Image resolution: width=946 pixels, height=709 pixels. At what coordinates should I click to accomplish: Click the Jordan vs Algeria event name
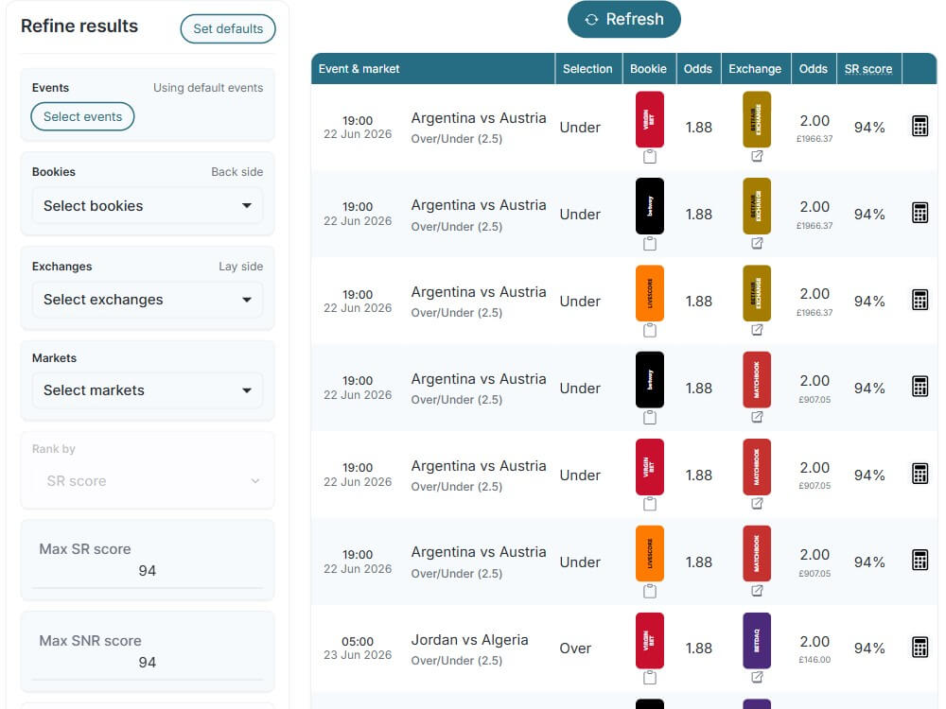(469, 640)
